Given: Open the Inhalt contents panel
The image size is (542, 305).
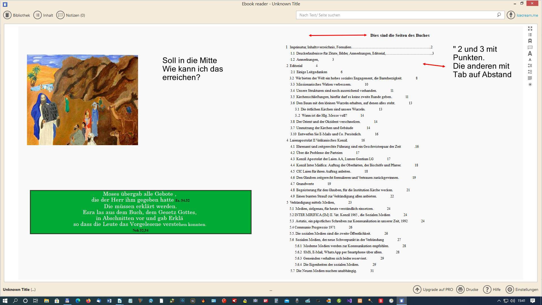Looking at the screenshot, I should pos(43,15).
